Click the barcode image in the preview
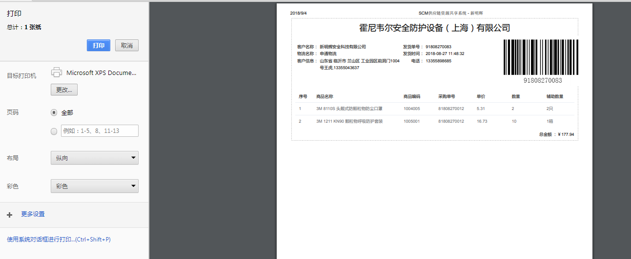Screen dimensions: 631x259 (x=541, y=57)
